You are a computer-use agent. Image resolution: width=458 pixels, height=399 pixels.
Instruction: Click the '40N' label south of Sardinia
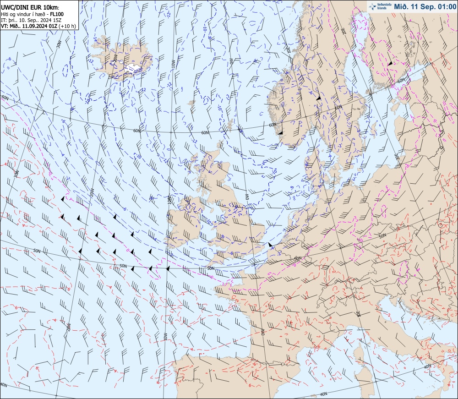(323, 394)
